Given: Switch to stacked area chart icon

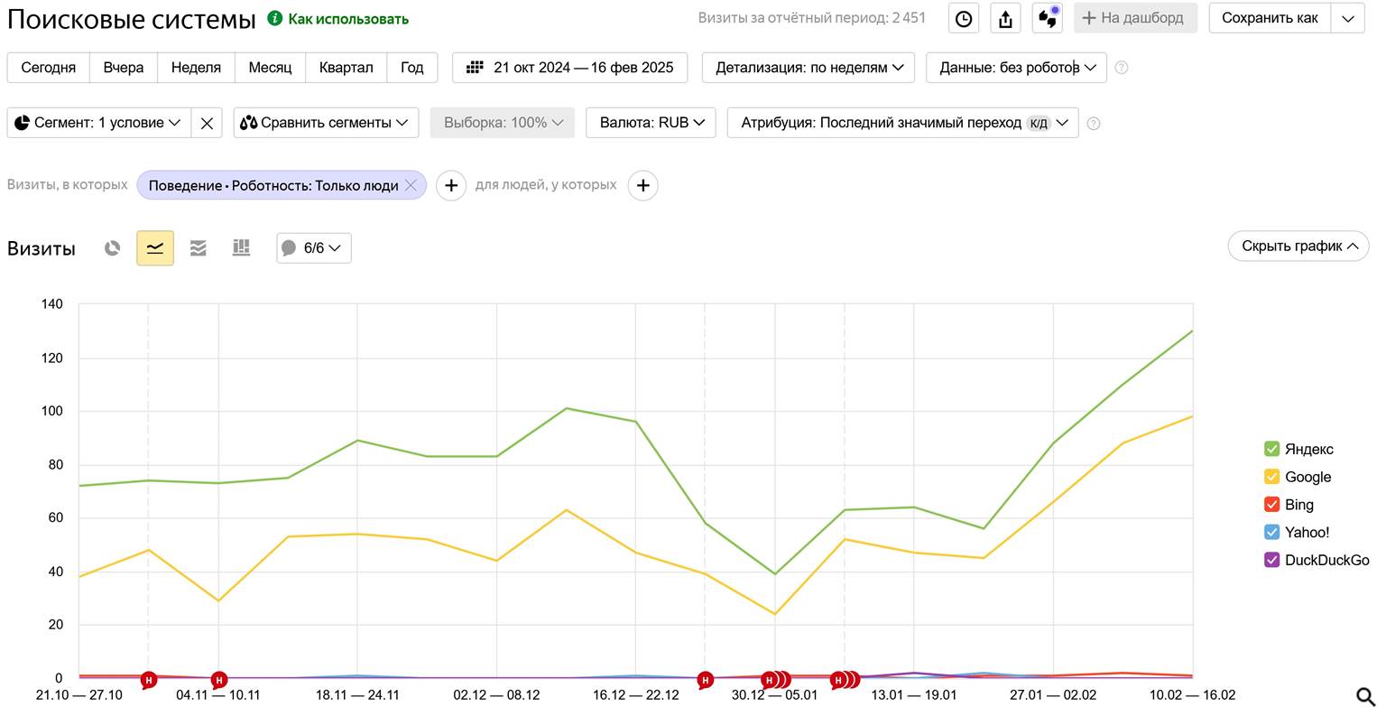Looking at the screenshot, I should pos(199,247).
